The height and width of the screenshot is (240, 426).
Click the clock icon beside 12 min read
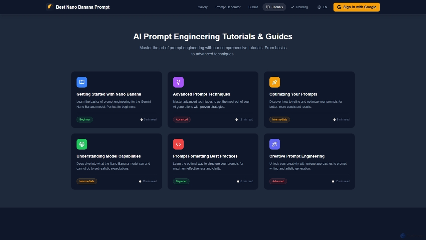[x=237, y=119]
